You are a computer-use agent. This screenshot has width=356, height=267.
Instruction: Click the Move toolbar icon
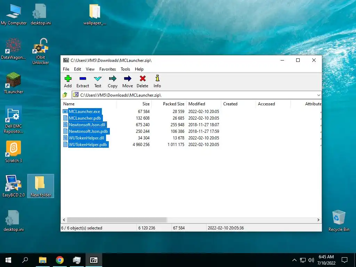(128, 79)
